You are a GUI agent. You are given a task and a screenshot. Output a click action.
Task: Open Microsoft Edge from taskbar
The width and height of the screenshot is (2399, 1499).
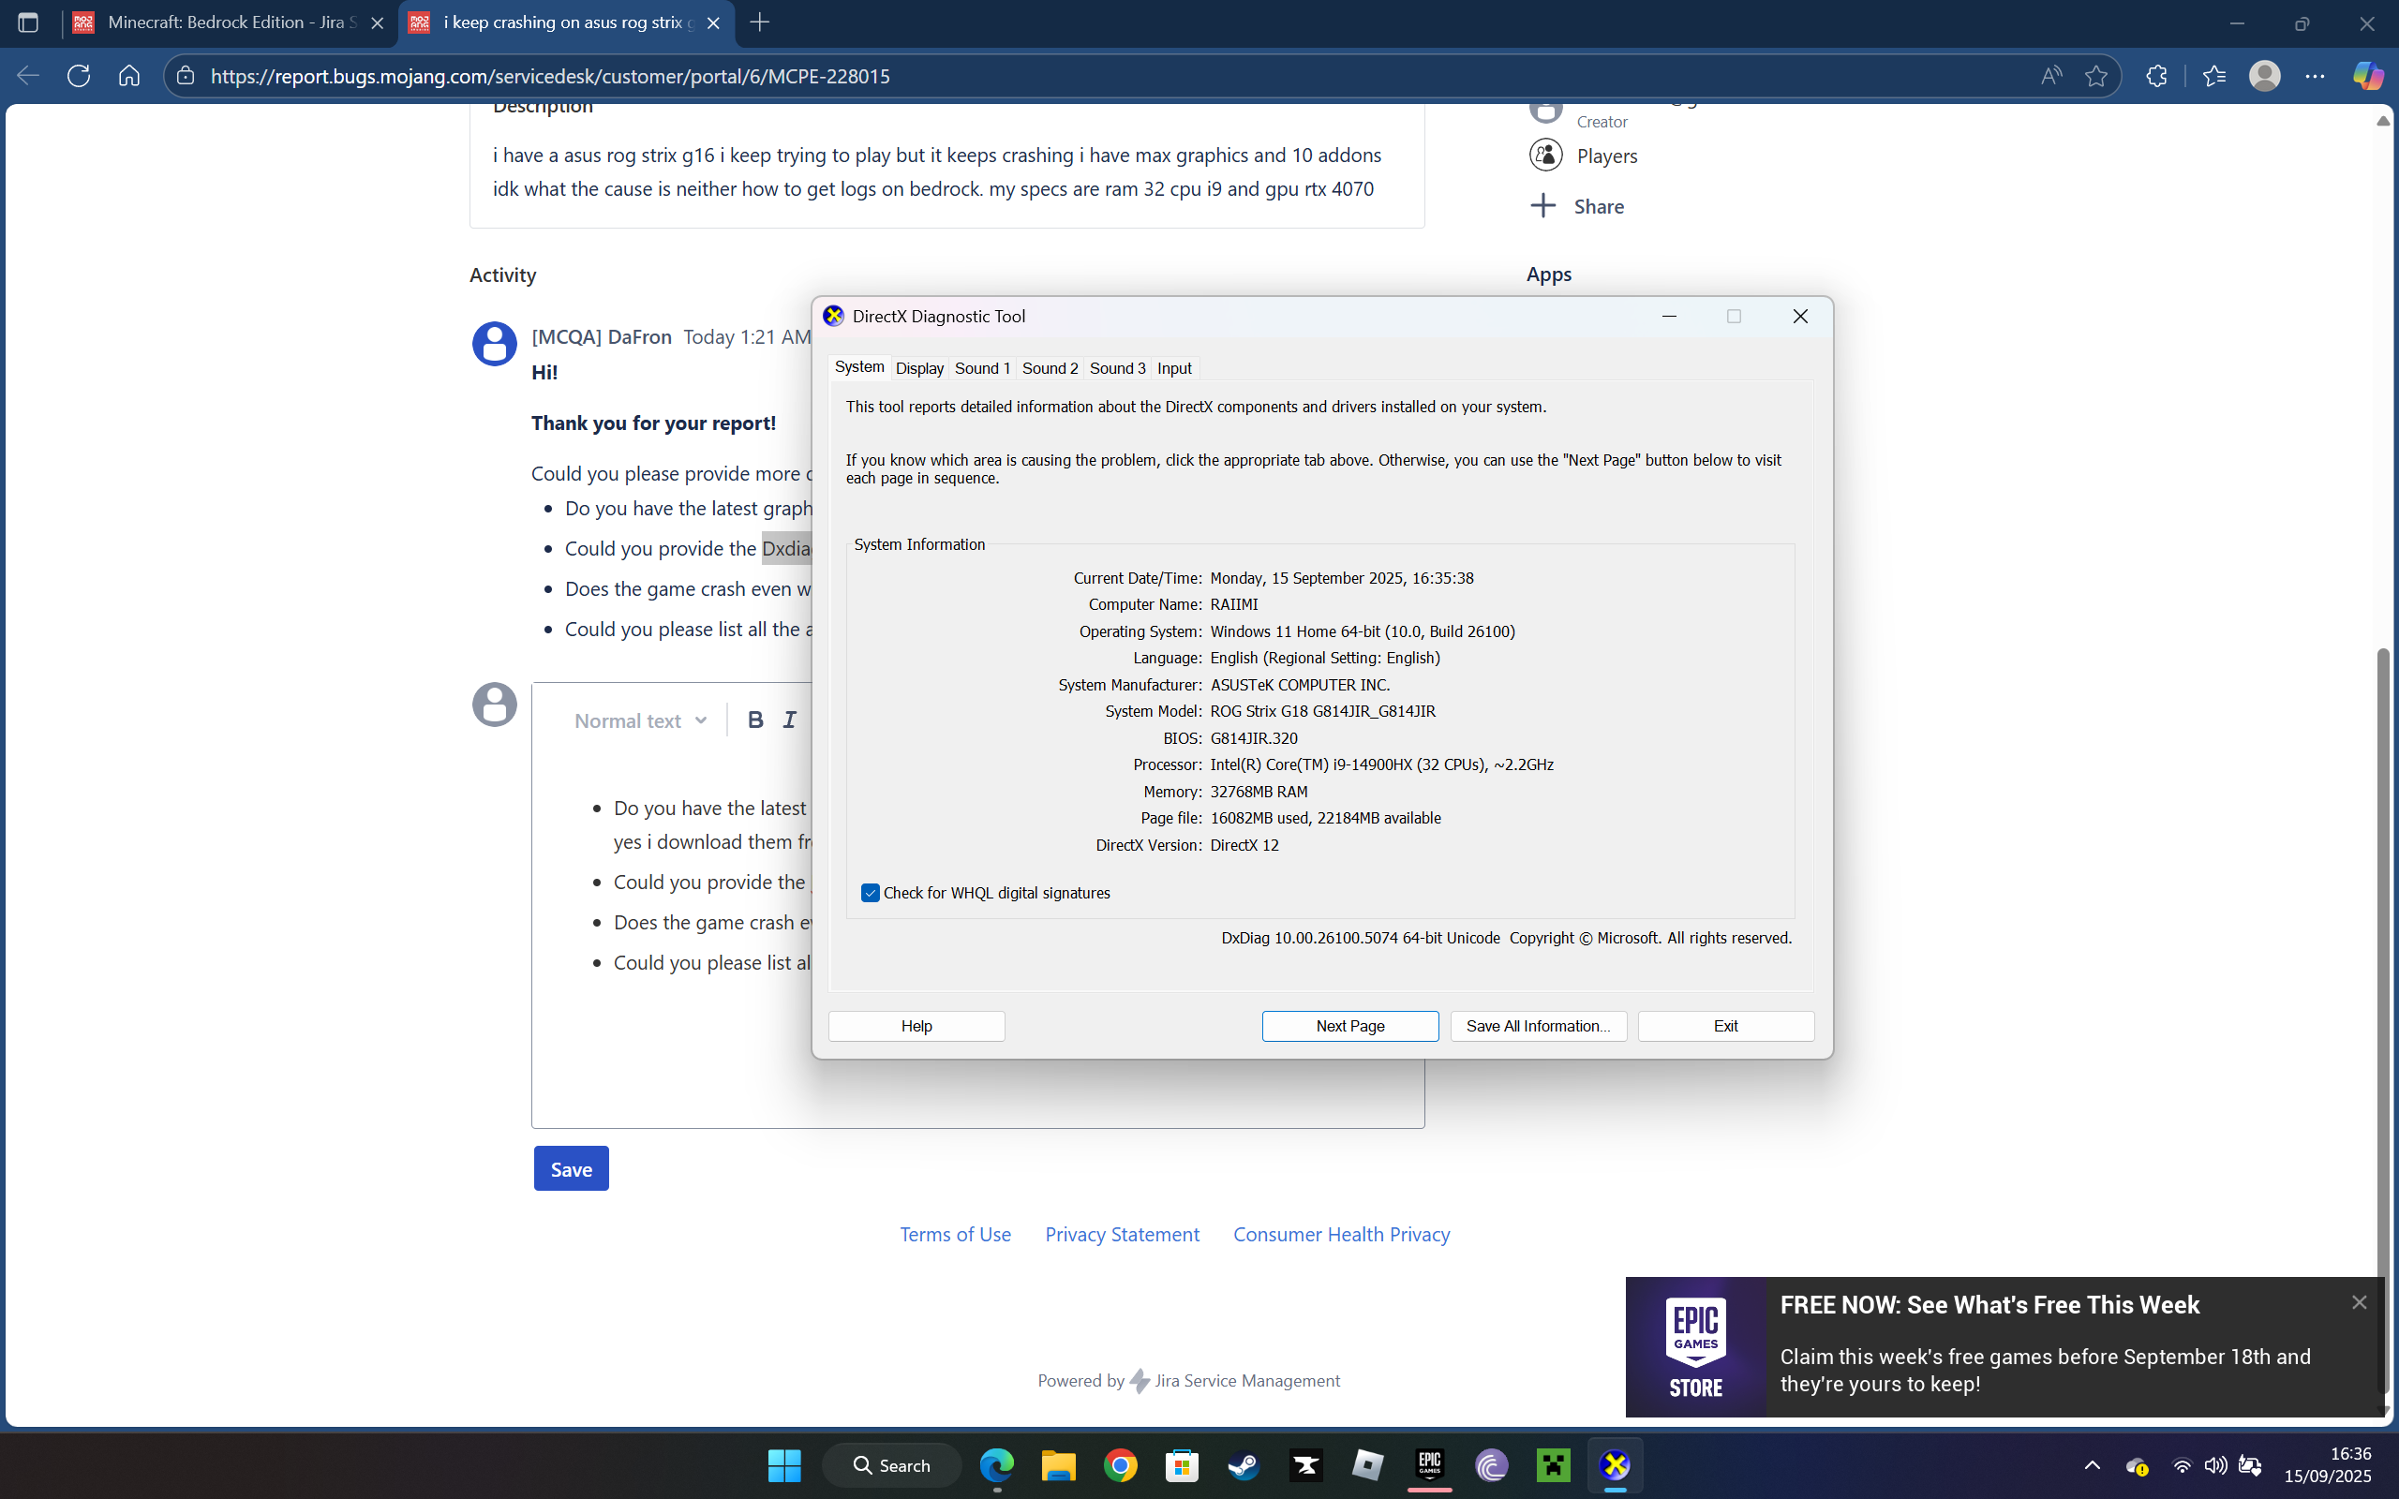coord(996,1465)
